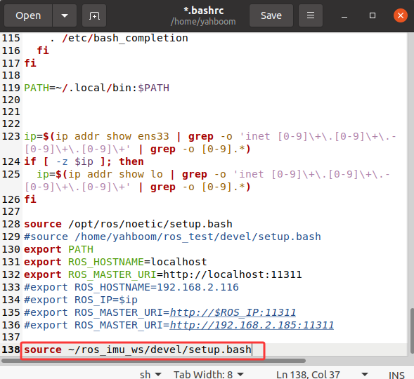Click the vertical scrollbar thumb
The width and height of the screenshot is (414, 379).
click(x=412, y=331)
